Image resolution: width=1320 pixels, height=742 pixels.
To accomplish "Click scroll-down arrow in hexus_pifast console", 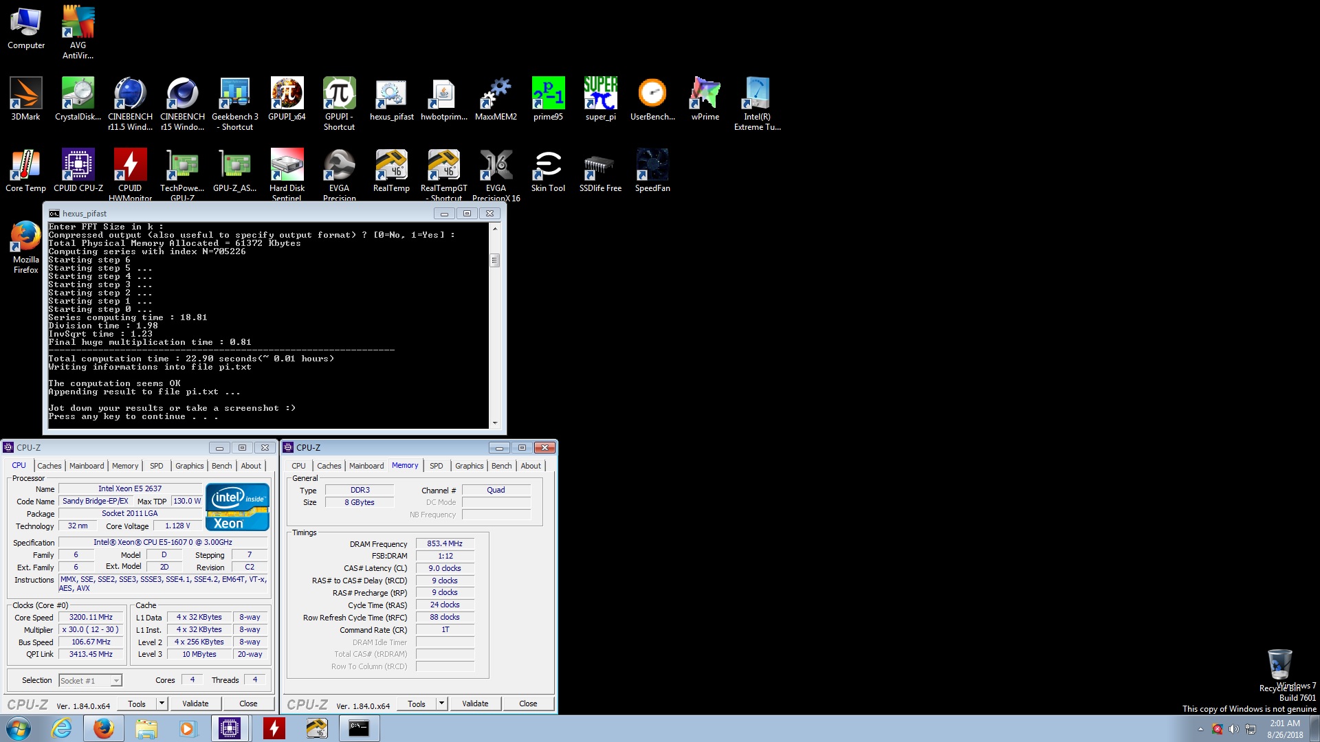I will tap(494, 423).
